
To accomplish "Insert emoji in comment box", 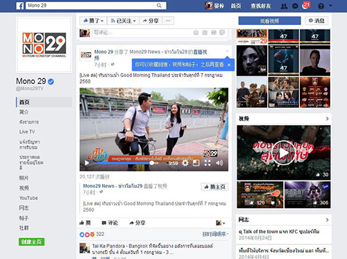I will [x=196, y=33].
